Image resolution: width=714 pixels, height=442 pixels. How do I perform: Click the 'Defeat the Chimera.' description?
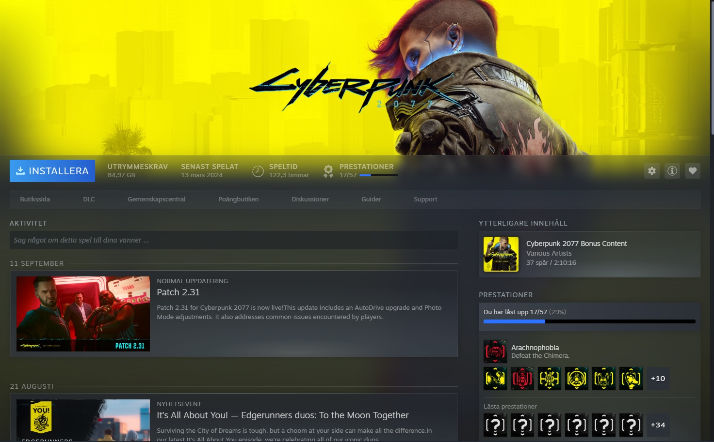coord(540,356)
